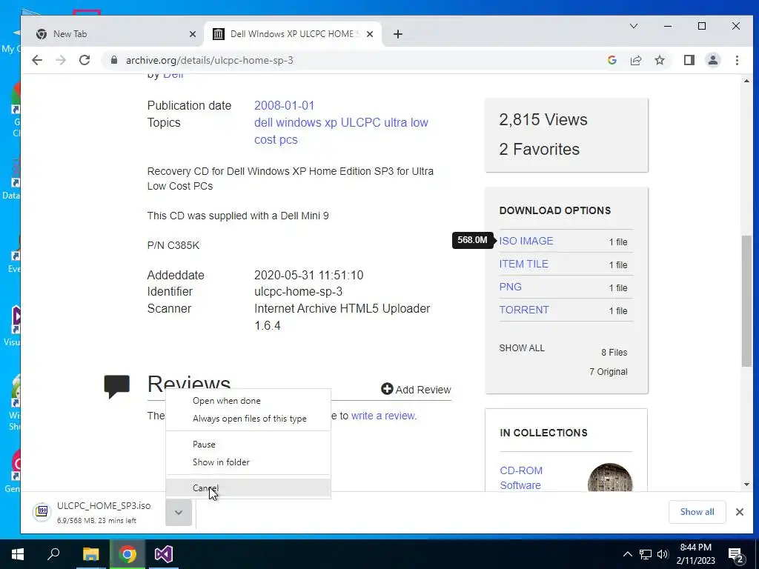Close the New Tab tab
The height and width of the screenshot is (569, 759).
192,34
